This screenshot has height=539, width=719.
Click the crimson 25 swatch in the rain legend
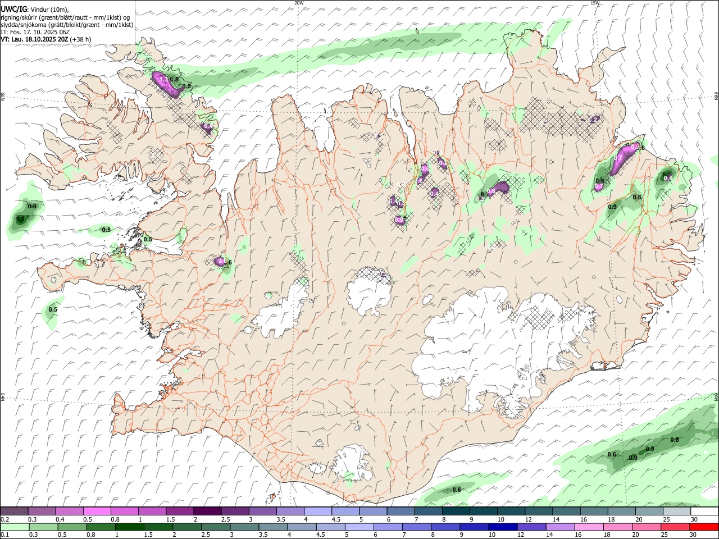pos(675,527)
